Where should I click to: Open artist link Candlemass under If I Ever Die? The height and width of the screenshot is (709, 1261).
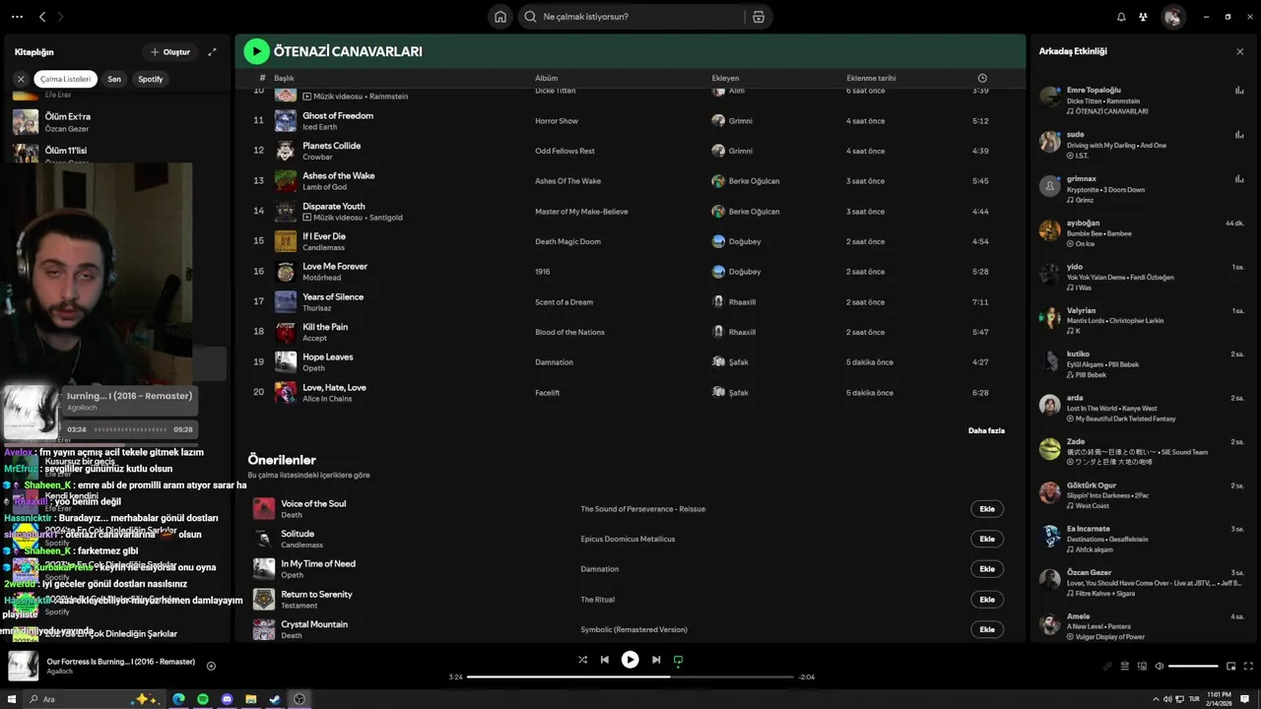tap(325, 248)
